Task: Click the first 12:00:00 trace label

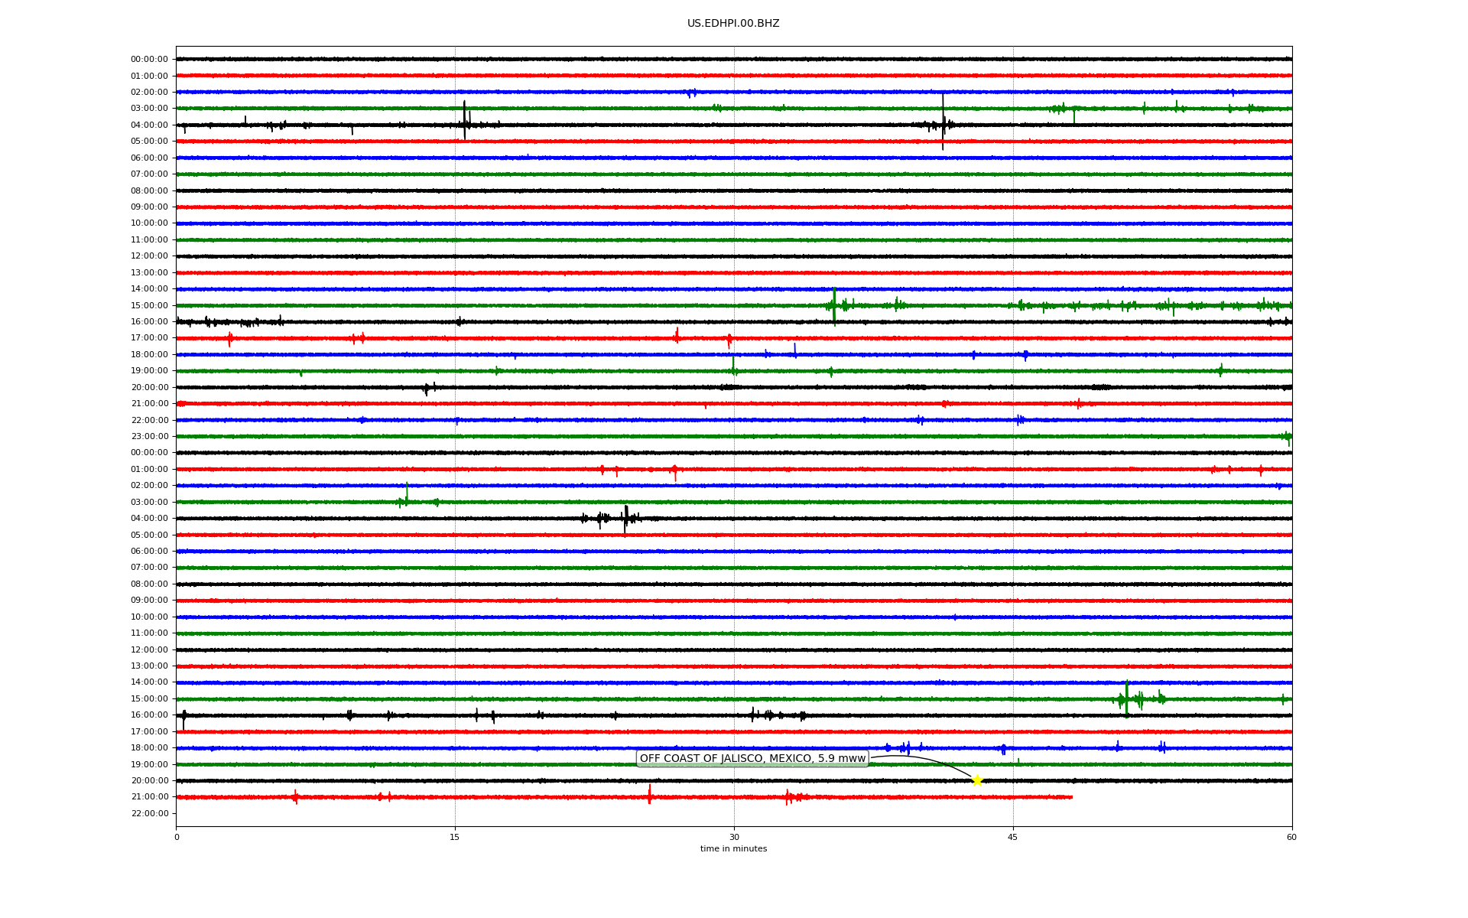Action: [x=149, y=256]
